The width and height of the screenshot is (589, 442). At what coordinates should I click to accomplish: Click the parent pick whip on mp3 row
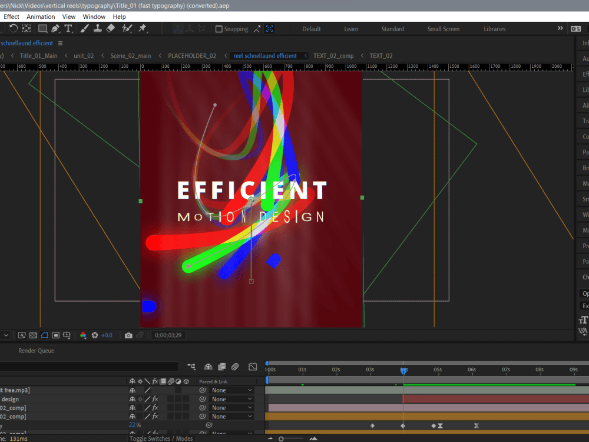203,390
